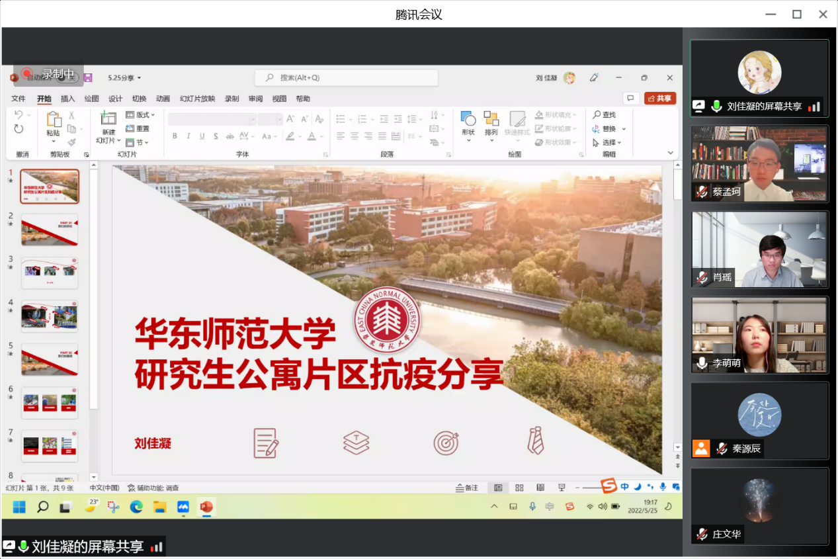Image resolution: width=838 pixels, height=559 pixels.
Task: Click the 刘佳凝 account name in title bar
Action: point(546,78)
